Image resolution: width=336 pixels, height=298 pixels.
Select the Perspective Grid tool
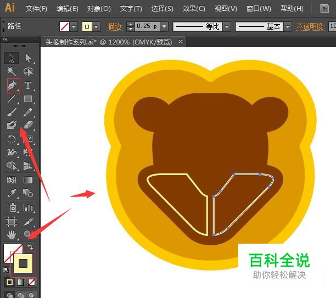28,166
